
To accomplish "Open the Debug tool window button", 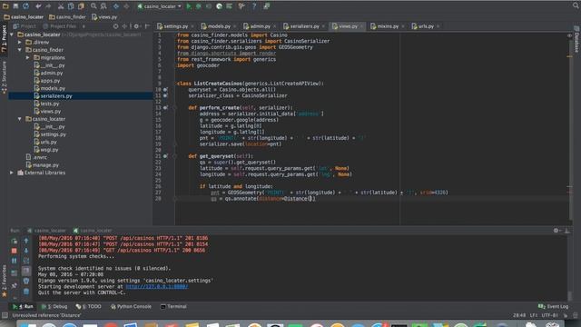I will pyautogui.click(x=54, y=307).
